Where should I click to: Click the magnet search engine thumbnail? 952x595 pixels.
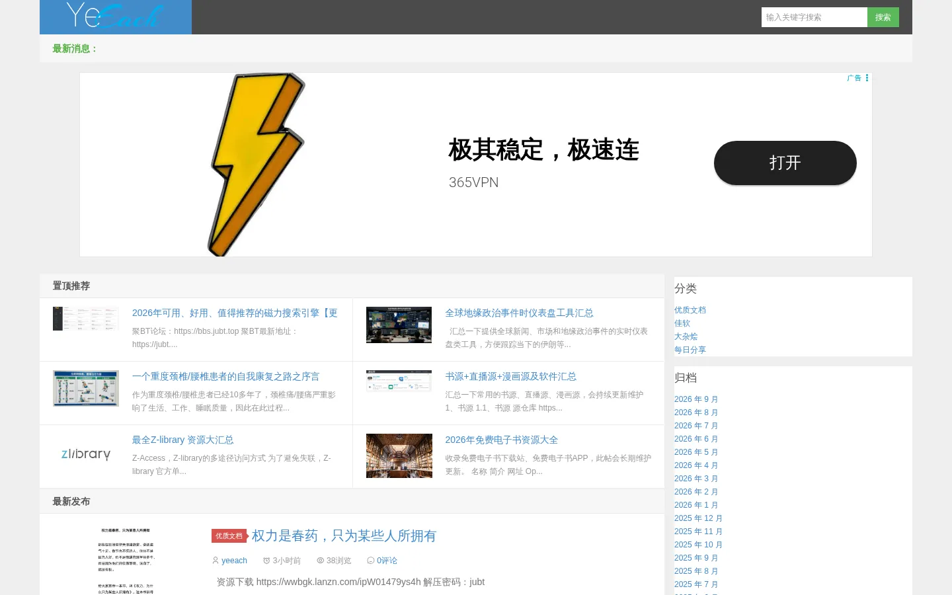click(x=86, y=319)
